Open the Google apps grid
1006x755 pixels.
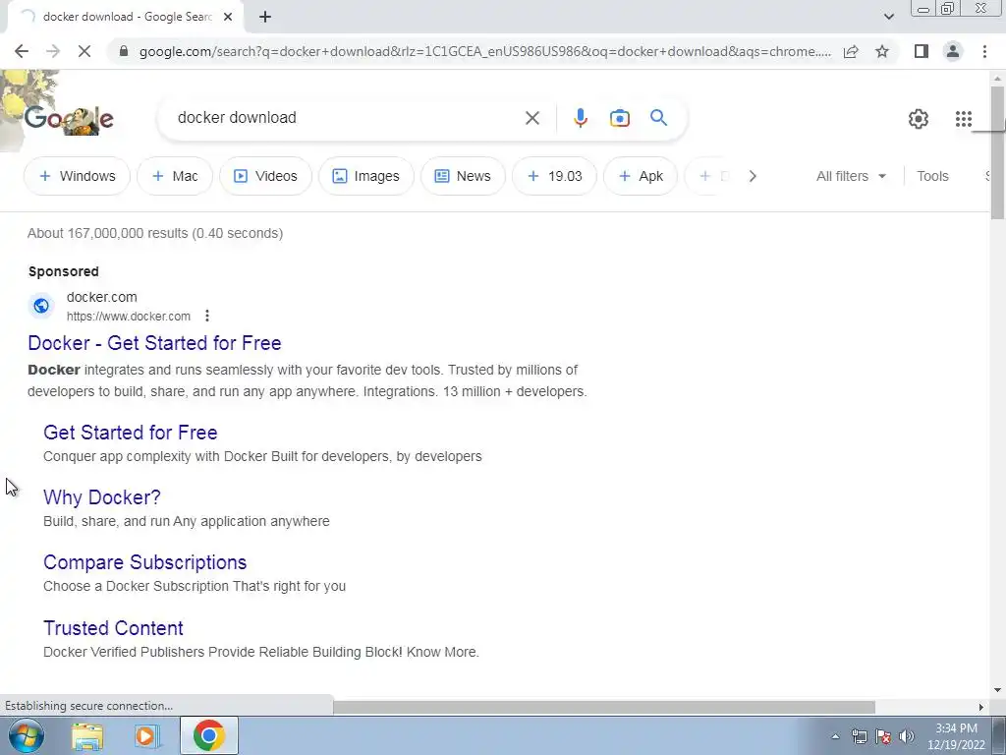[963, 119]
